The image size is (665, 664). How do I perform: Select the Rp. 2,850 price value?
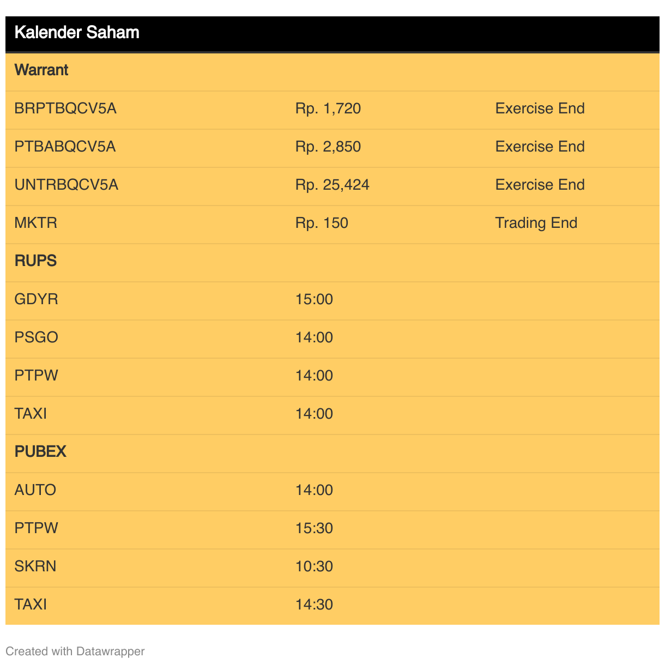(328, 147)
